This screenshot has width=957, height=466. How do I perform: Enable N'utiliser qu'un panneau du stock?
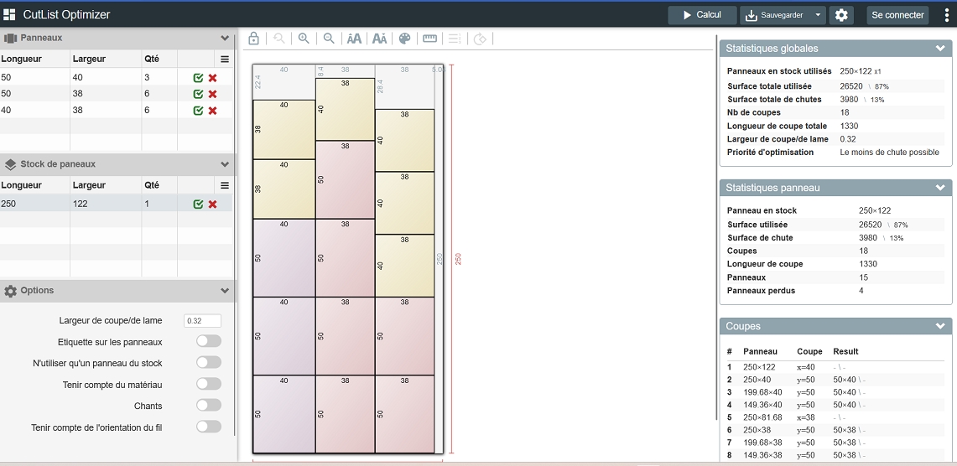[x=209, y=363]
